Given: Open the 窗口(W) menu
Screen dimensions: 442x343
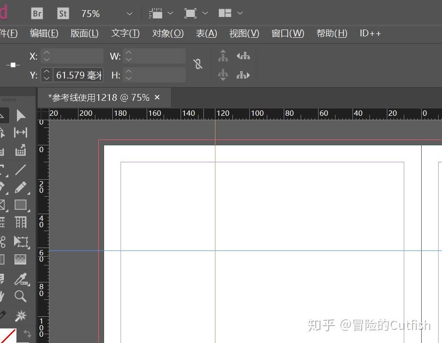Looking at the screenshot, I should tap(288, 33).
